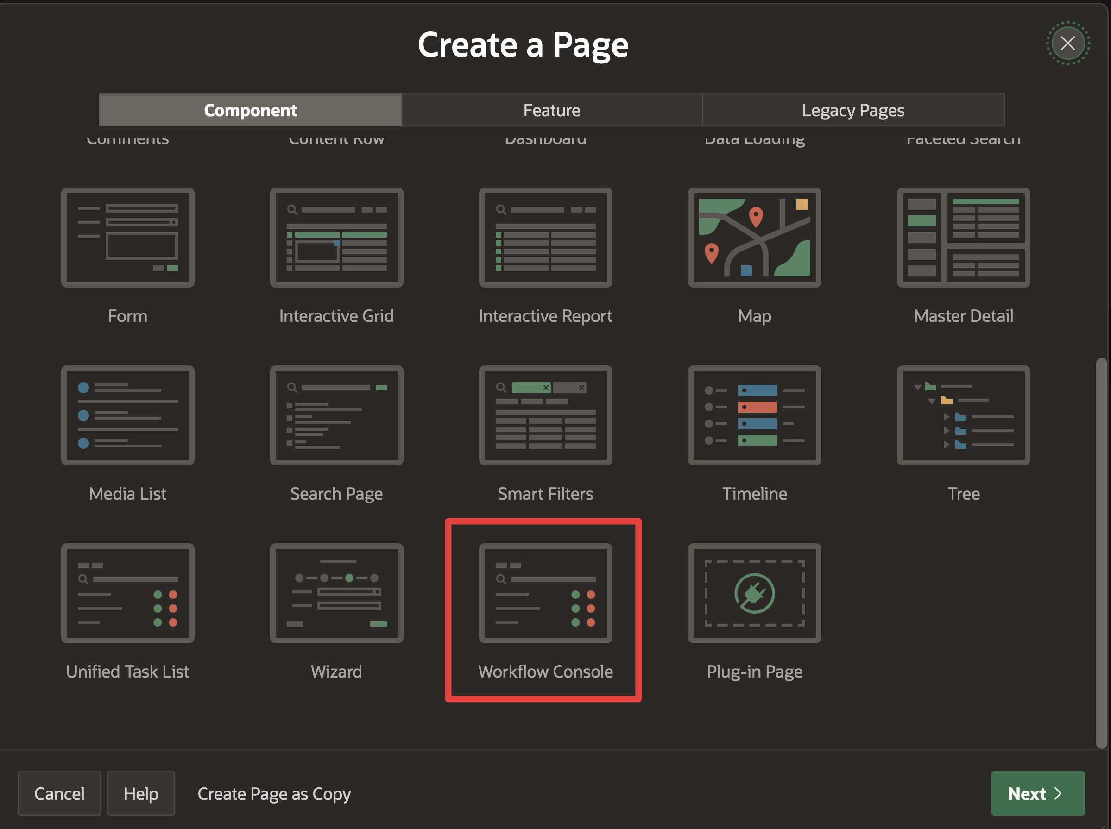Switch to the Feature tab
Screen dimensions: 1111x829
click(552, 110)
